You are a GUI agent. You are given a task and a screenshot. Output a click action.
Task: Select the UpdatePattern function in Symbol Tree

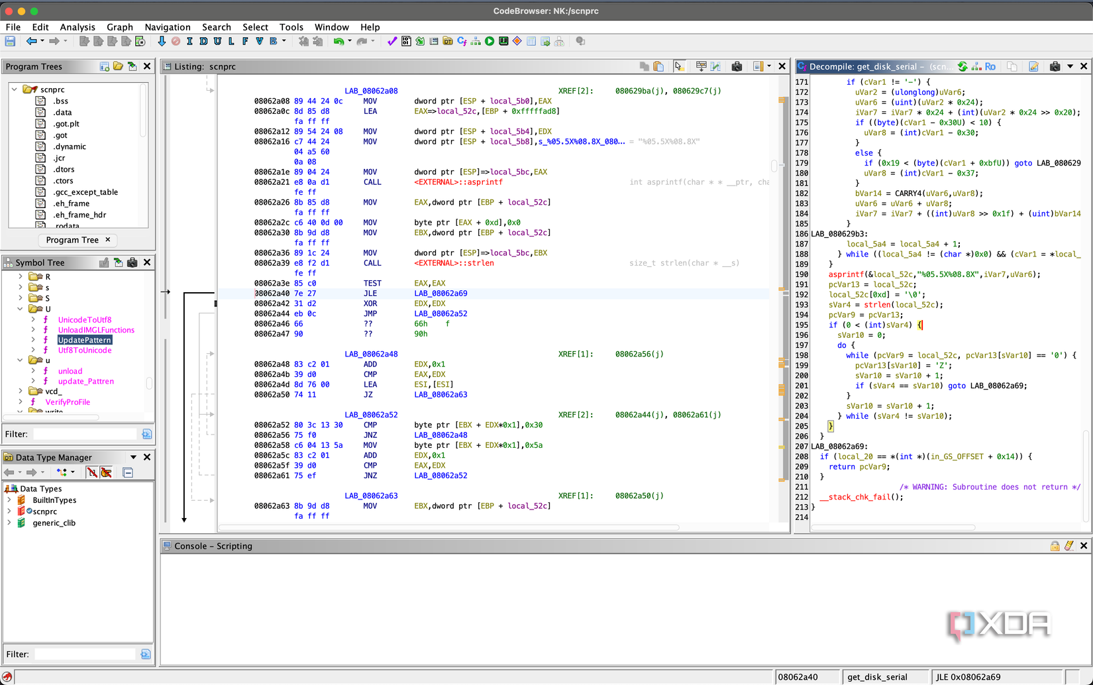(83, 340)
